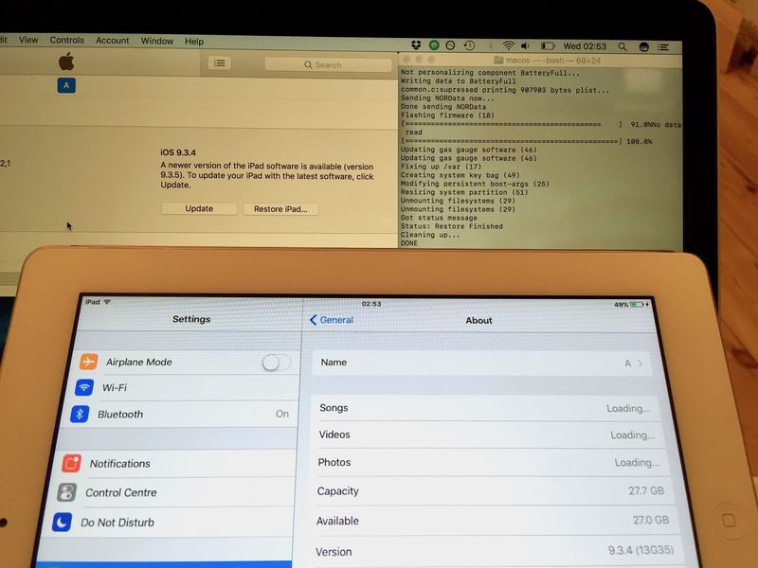Click the Terminal window title bar
This screenshot has width=758, height=568.
(x=540, y=61)
